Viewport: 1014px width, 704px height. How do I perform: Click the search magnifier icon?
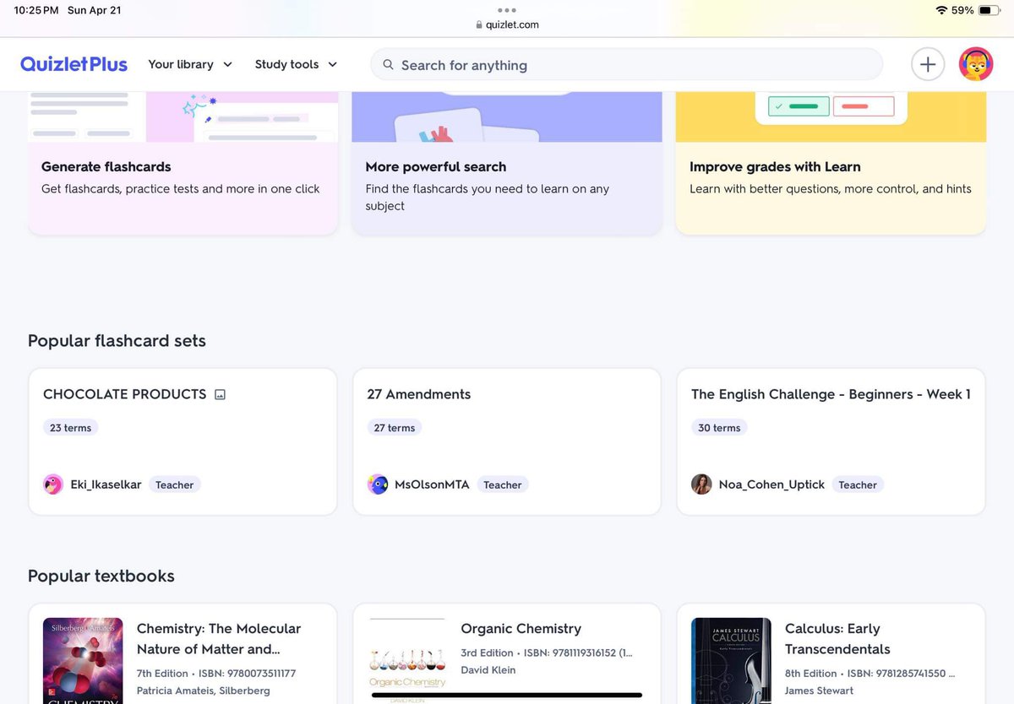389,65
